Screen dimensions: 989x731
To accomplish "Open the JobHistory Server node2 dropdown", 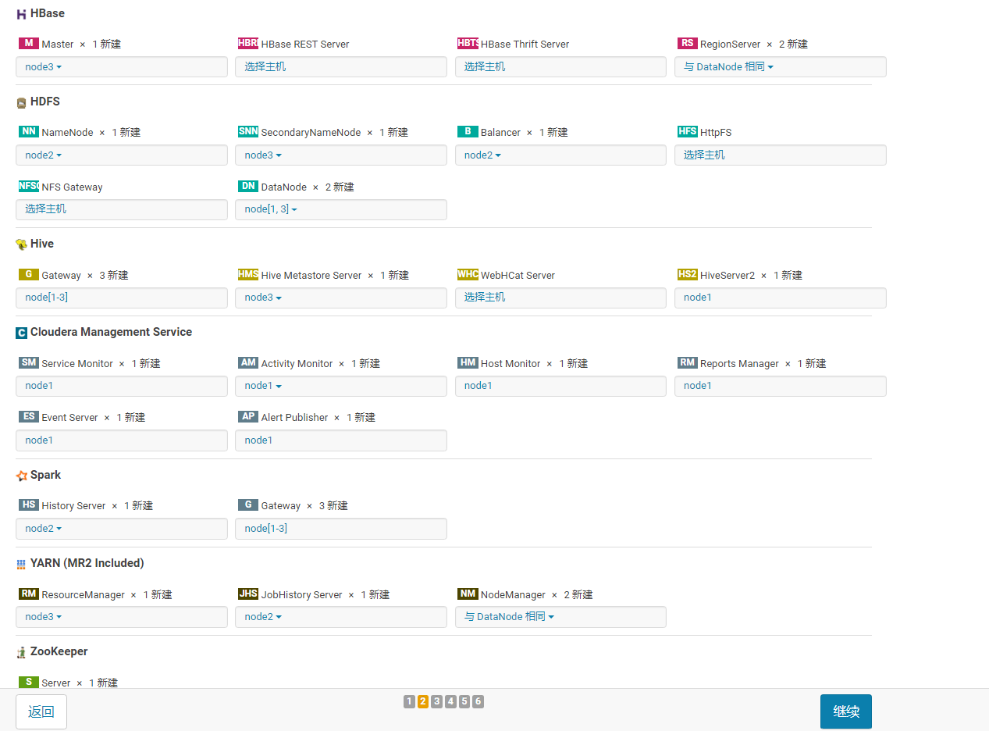I will coord(341,617).
